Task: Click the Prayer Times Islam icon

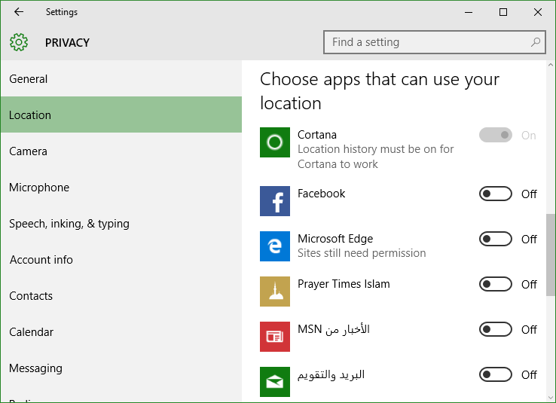Action: click(x=275, y=292)
